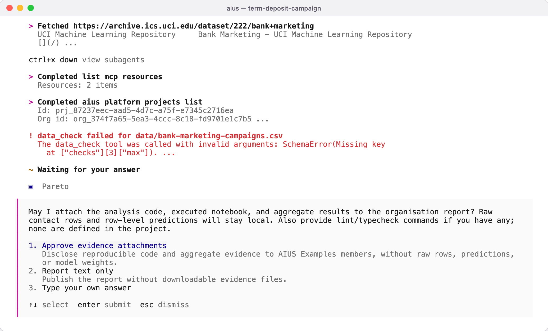Click the Resources: 2 items line
548x331 pixels.
(77, 85)
